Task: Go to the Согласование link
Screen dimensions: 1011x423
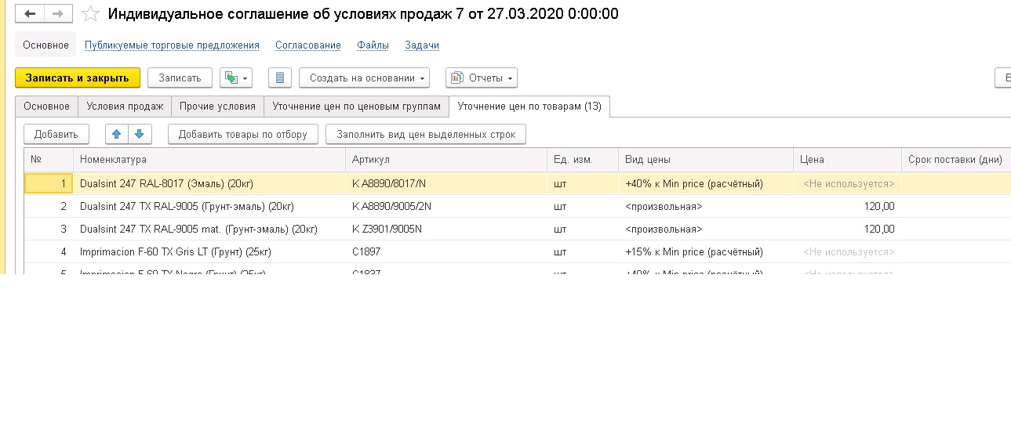Action: pos(308,45)
